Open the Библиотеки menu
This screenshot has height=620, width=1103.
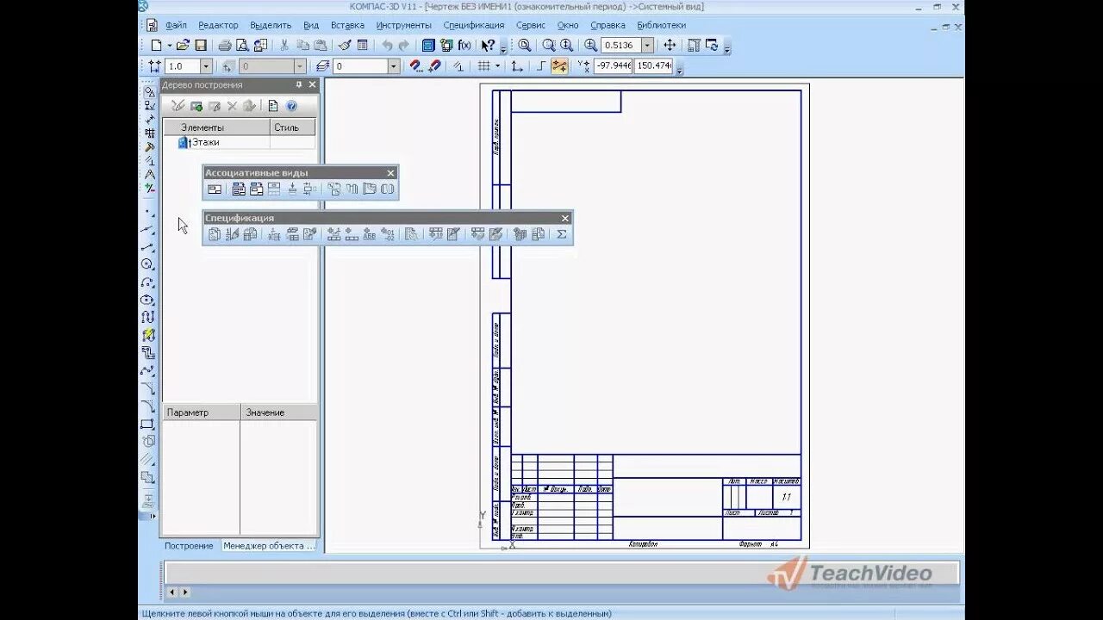(x=661, y=25)
